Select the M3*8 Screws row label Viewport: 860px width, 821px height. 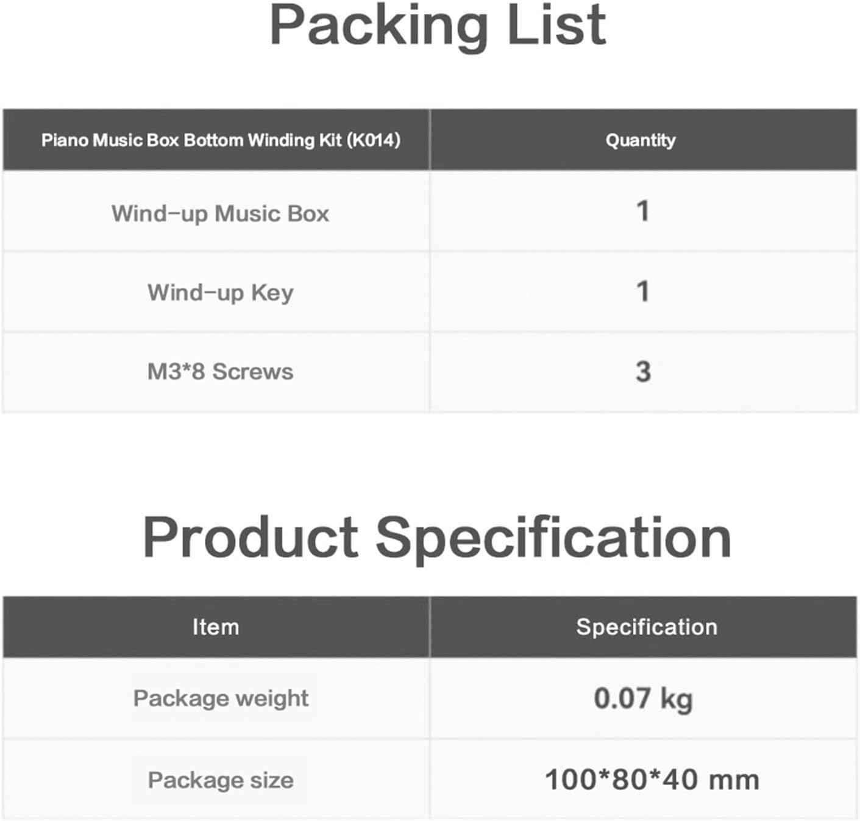pyautogui.click(x=220, y=372)
